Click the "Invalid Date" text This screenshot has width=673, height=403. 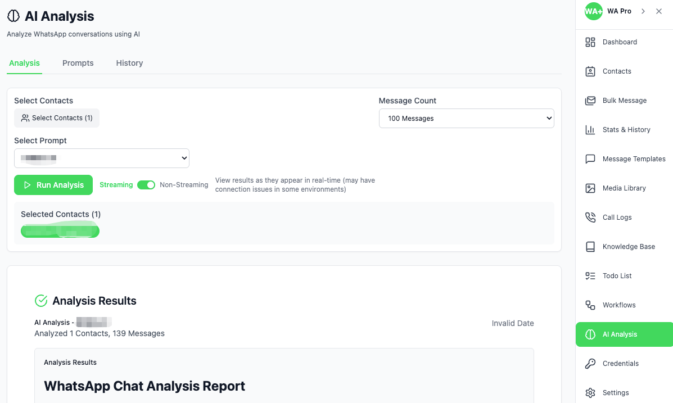[x=512, y=324]
